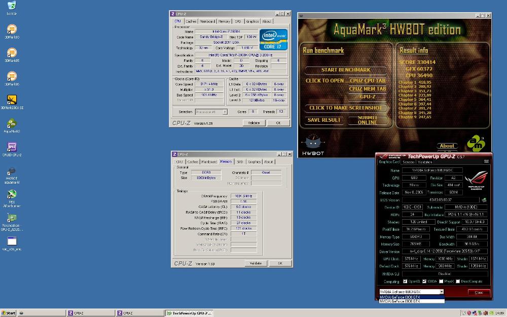This screenshot has width=507, height=317.
Task: Click the GPU Name field in GPU-Z
Action: click(432, 170)
